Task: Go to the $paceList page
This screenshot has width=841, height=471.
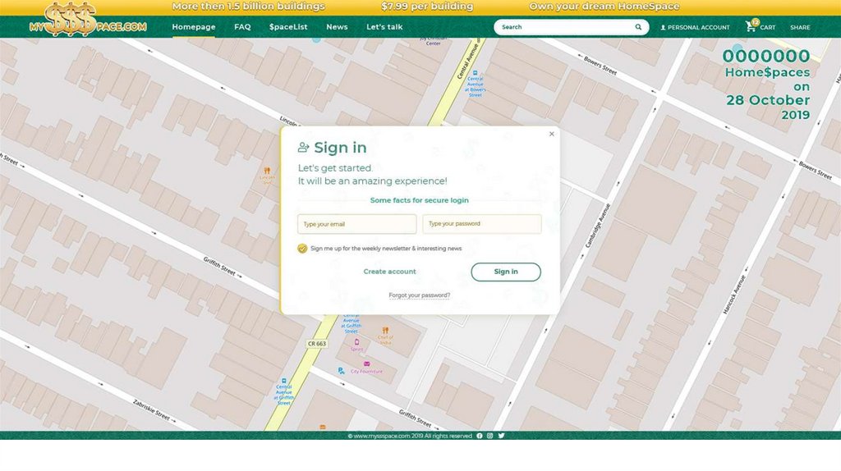Action: pos(288,27)
